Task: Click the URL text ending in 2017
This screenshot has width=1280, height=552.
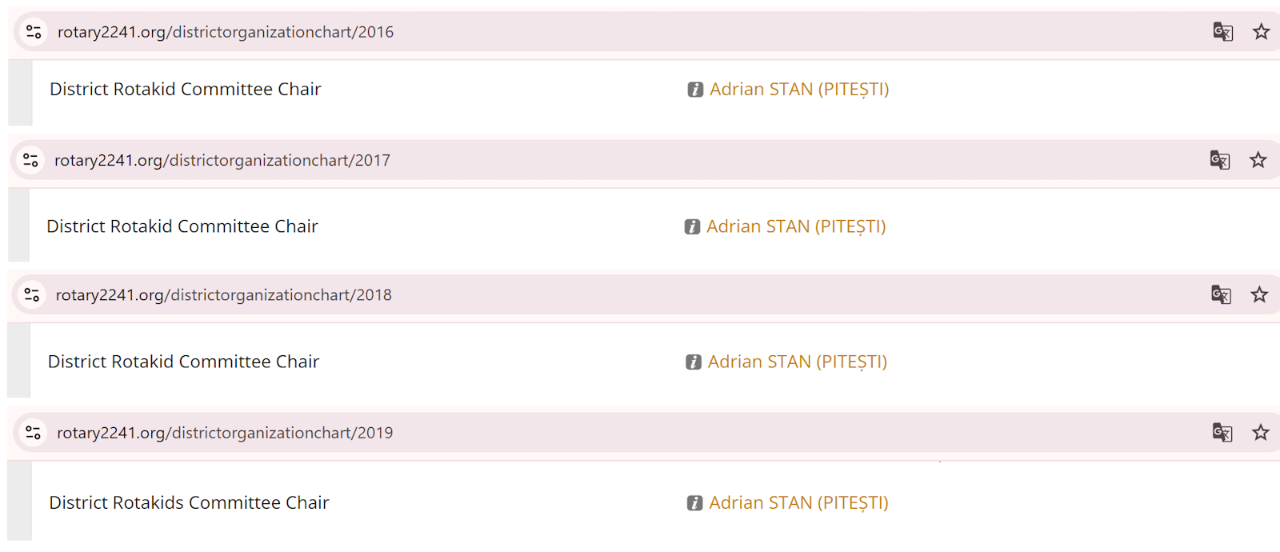Action: (222, 160)
